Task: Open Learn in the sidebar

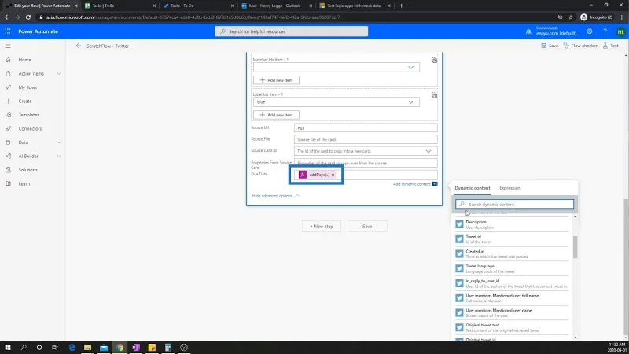Action: pos(24,183)
